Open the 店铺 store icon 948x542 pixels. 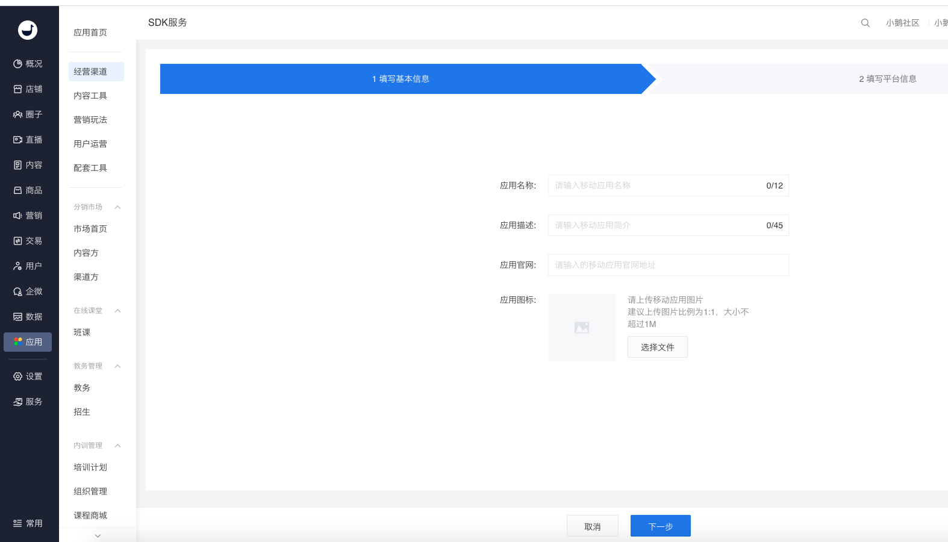pos(18,89)
